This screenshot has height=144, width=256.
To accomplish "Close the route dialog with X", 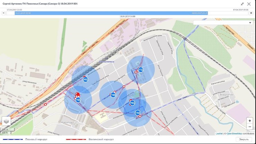I will click(249, 4).
